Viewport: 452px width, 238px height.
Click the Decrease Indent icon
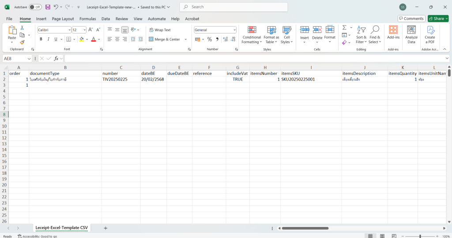[133, 39]
